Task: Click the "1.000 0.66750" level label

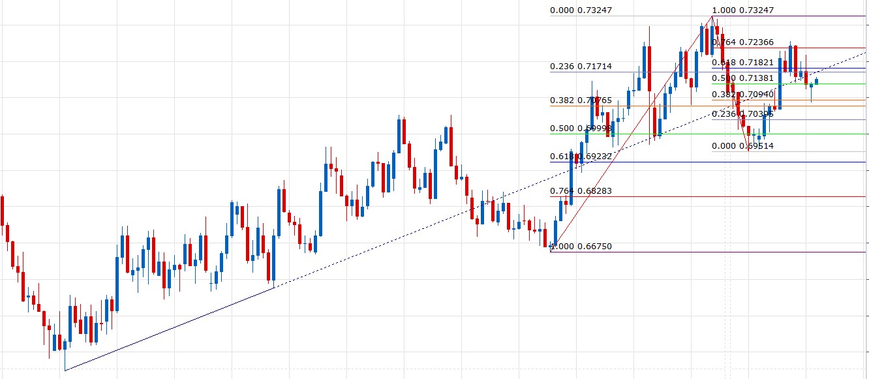Action: 581,247
